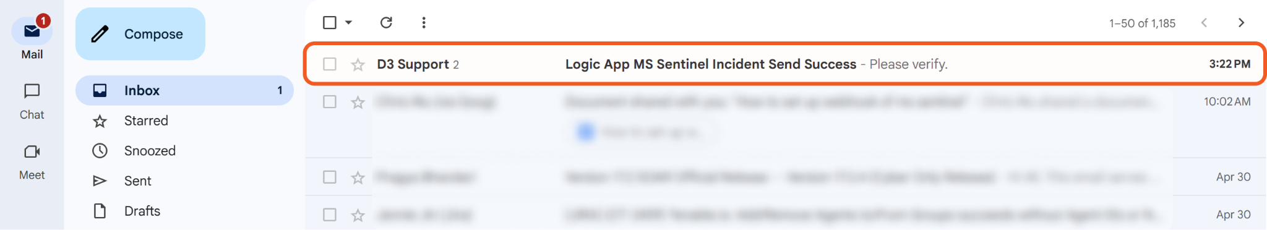
Task: Click the refresh inbox icon
Action: (x=386, y=23)
